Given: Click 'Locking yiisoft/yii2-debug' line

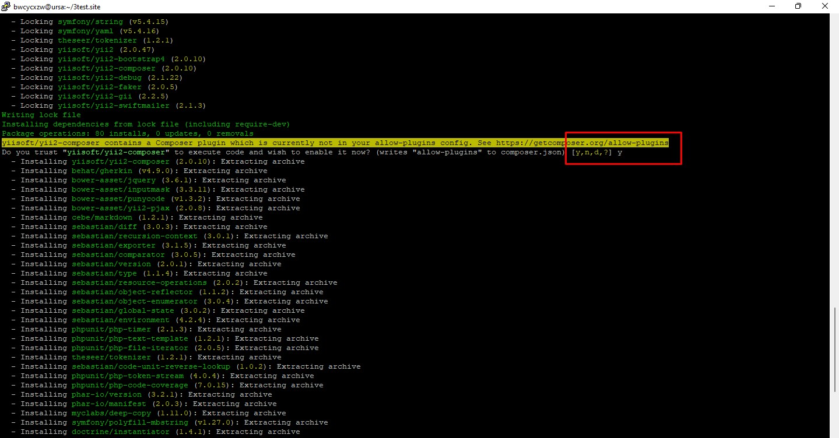Looking at the screenshot, I should [x=97, y=77].
